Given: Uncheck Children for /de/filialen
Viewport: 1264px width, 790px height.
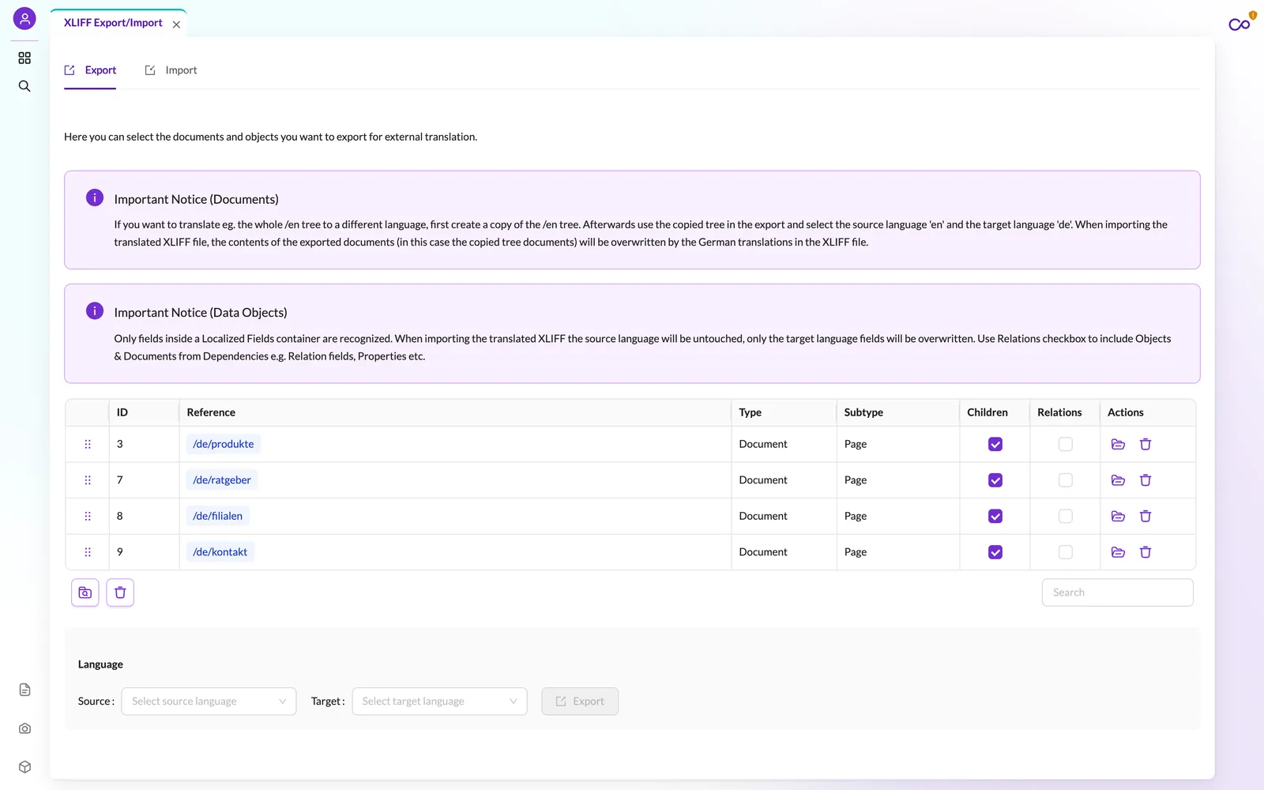Looking at the screenshot, I should pos(995,516).
